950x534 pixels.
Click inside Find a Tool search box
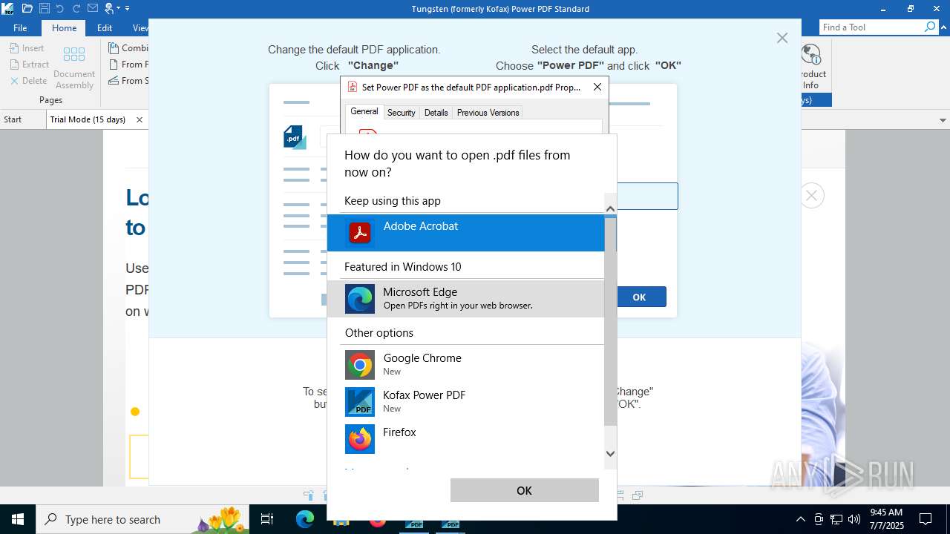coord(871,27)
